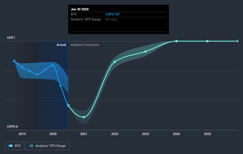Click the 2024 x-axis label

point(176,134)
